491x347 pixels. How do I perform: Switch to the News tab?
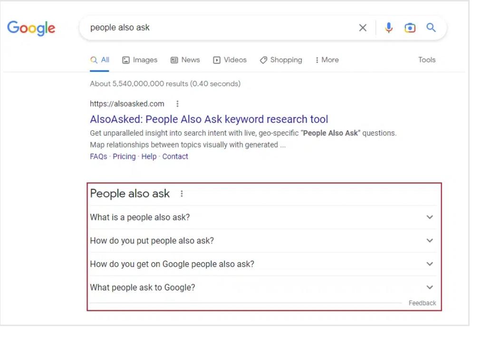[185, 60]
